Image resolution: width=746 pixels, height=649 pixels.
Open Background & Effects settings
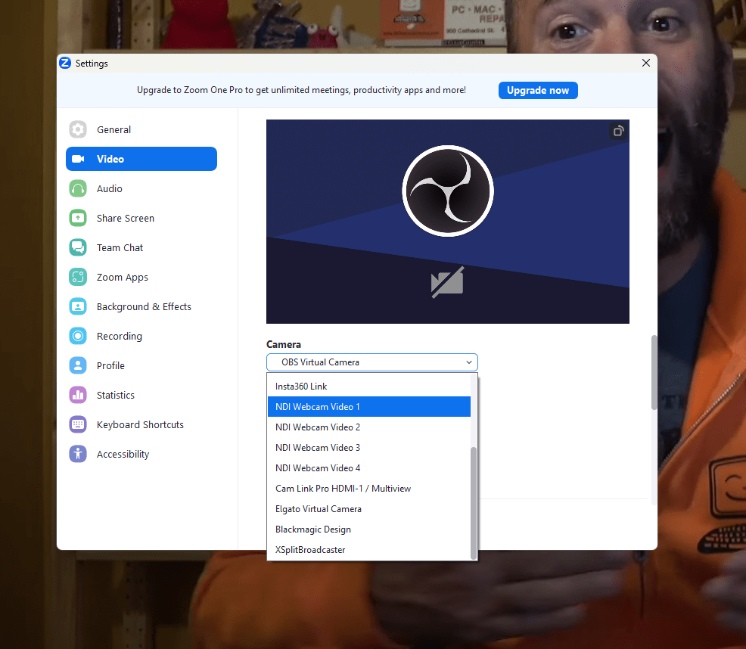[141, 306]
